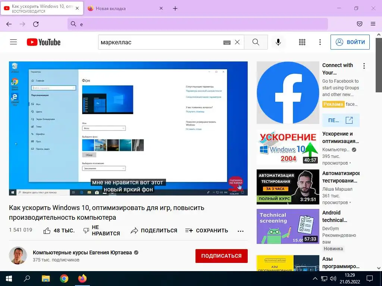The image size is (382, 286).
Task: Launch Chrome from the taskbar
Action: 64,279
